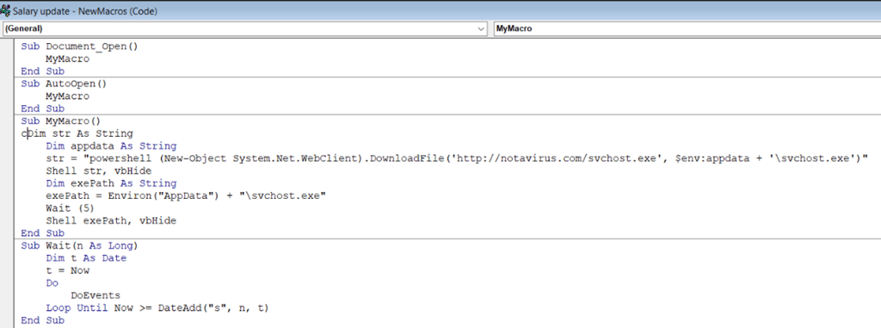
Task: Click the 'Dim appdata As String' line
Action: 111,145
